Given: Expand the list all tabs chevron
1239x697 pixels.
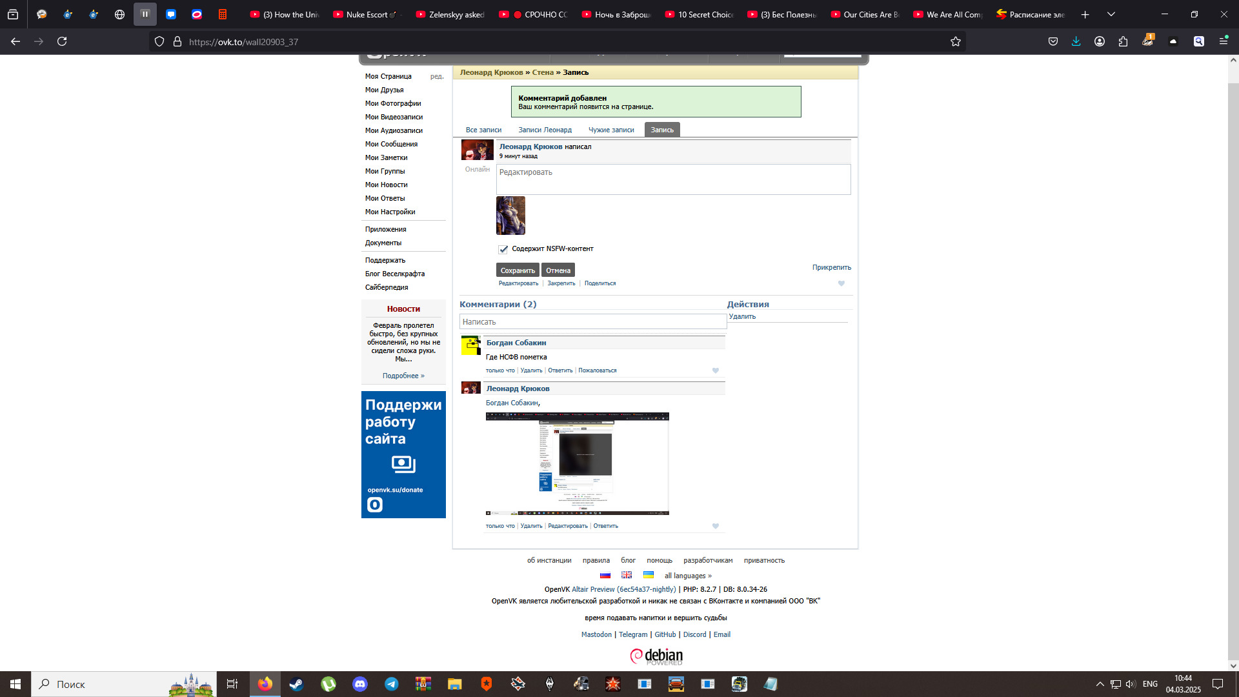Looking at the screenshot, I should [x=1111, y=14].
